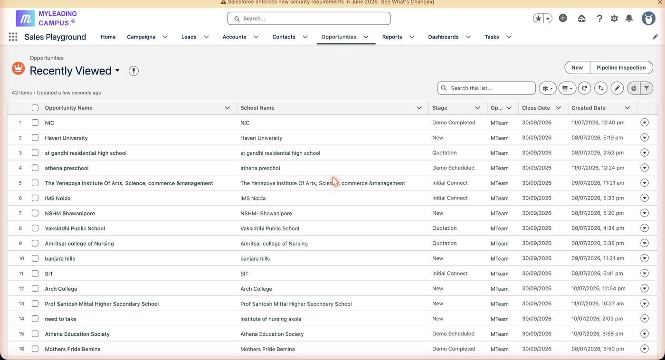Open row actions for Arch College
This screenshot has width=665, height=360.
coord(645,288)
